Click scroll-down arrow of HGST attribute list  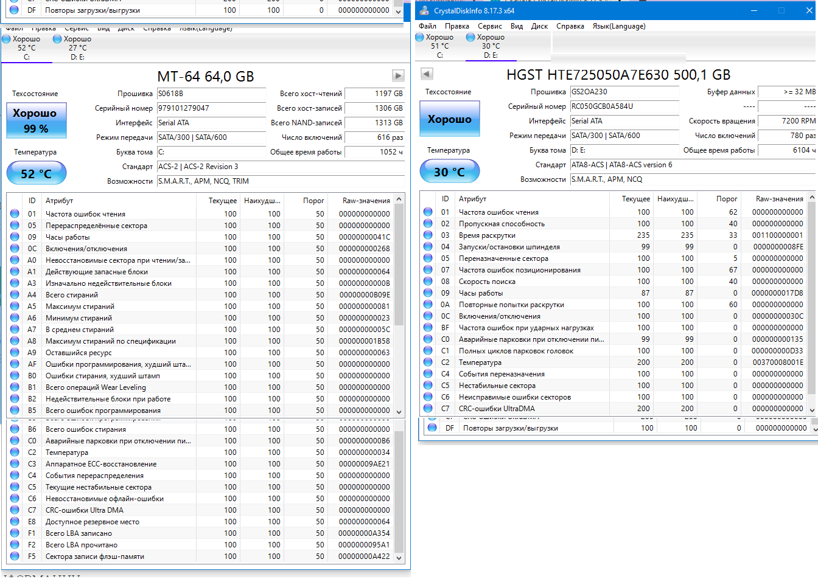[813, 410]
